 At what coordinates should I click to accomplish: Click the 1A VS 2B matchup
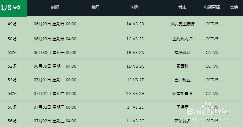click(x=135, y=24)
